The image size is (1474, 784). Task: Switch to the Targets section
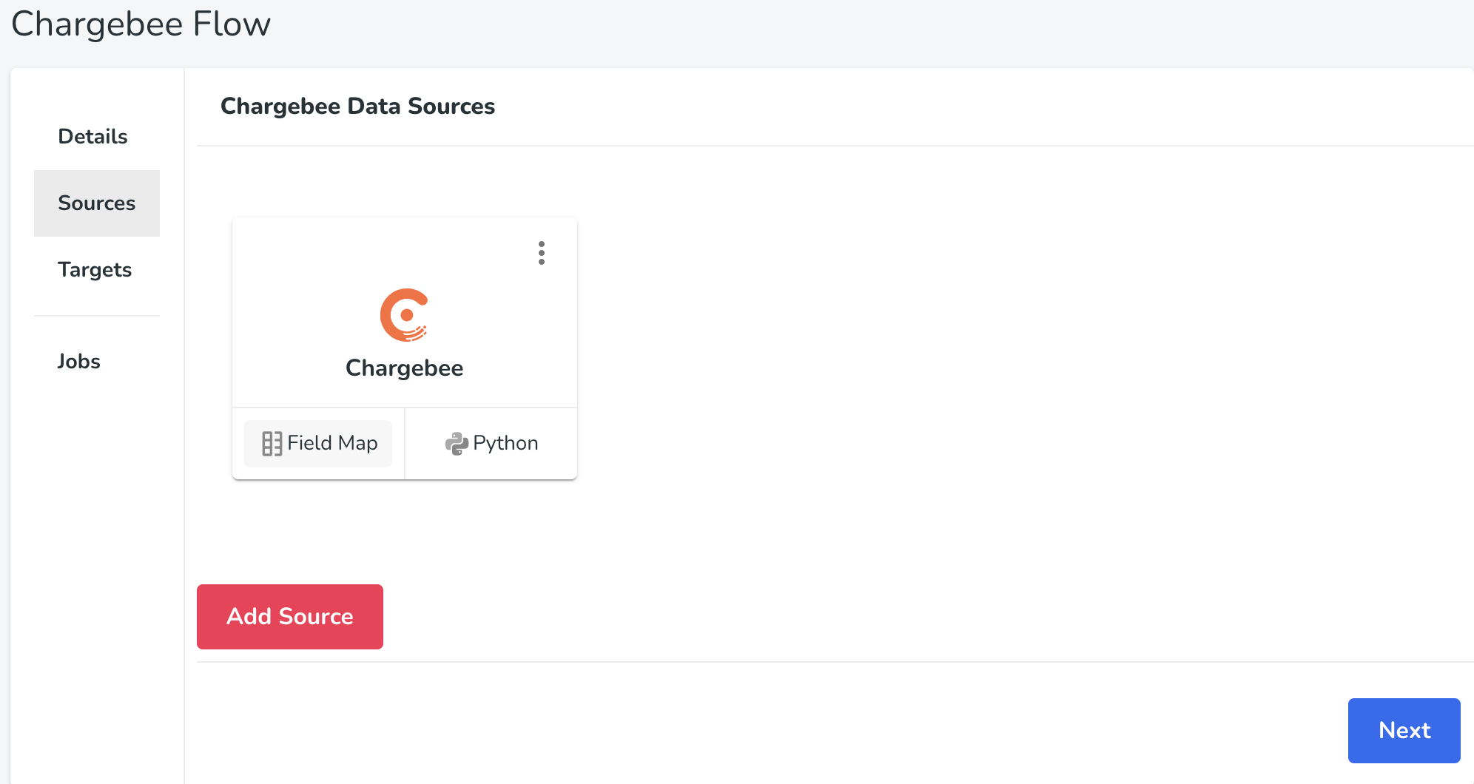[97, 270]
